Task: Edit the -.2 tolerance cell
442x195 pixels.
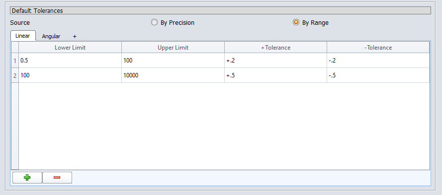Action: point(378,61)
